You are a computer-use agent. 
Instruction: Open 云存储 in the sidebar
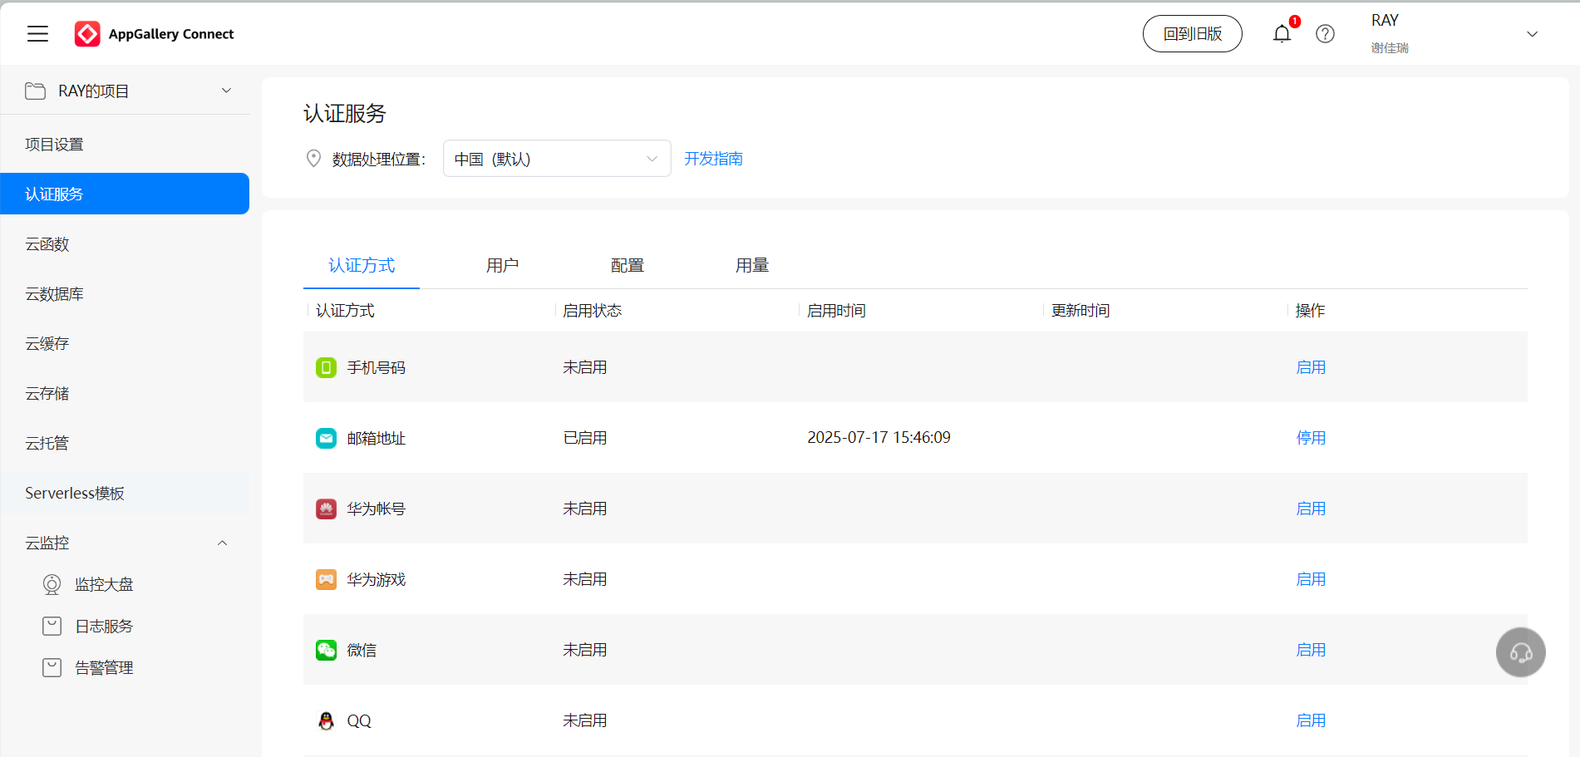tap(125, 394)
